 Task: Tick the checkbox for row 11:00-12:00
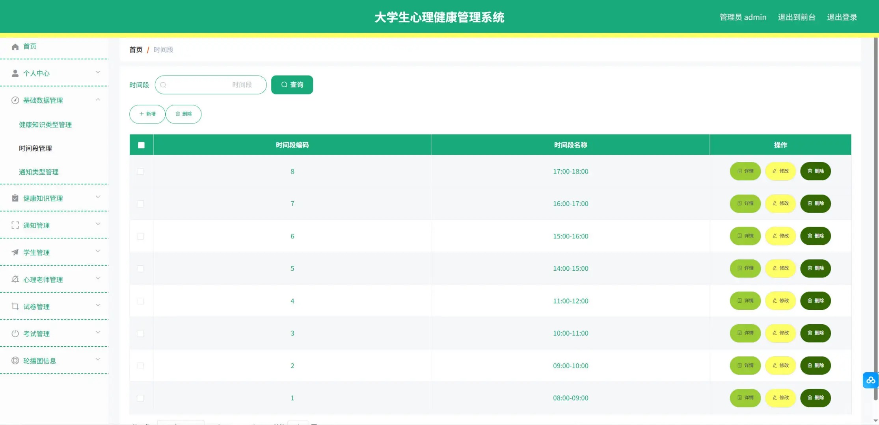[140, 301]
